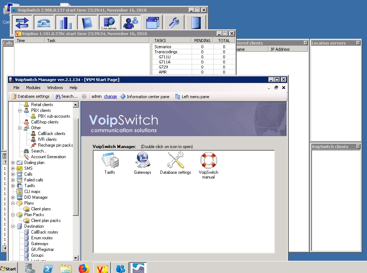Collapse the Plan Packs tree node
The image size is (367, 273).
(x=13, y=215)
